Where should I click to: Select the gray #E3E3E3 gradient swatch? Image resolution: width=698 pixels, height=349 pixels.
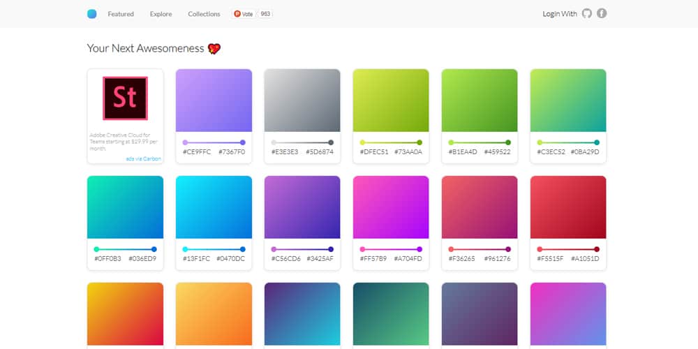(x=302, y=100)
